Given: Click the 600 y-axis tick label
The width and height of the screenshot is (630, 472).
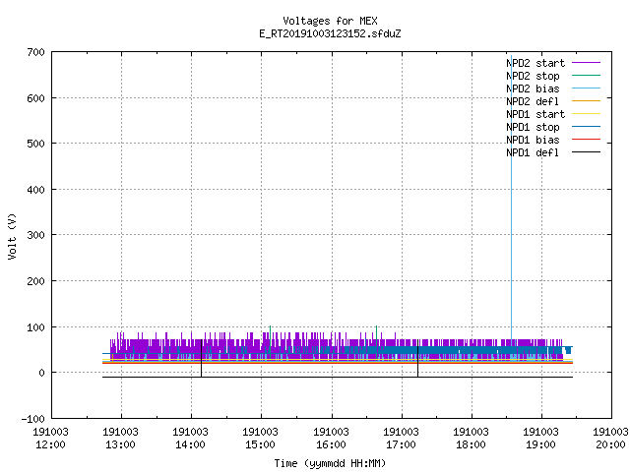Looking at the screenshot, I should 35,98.
